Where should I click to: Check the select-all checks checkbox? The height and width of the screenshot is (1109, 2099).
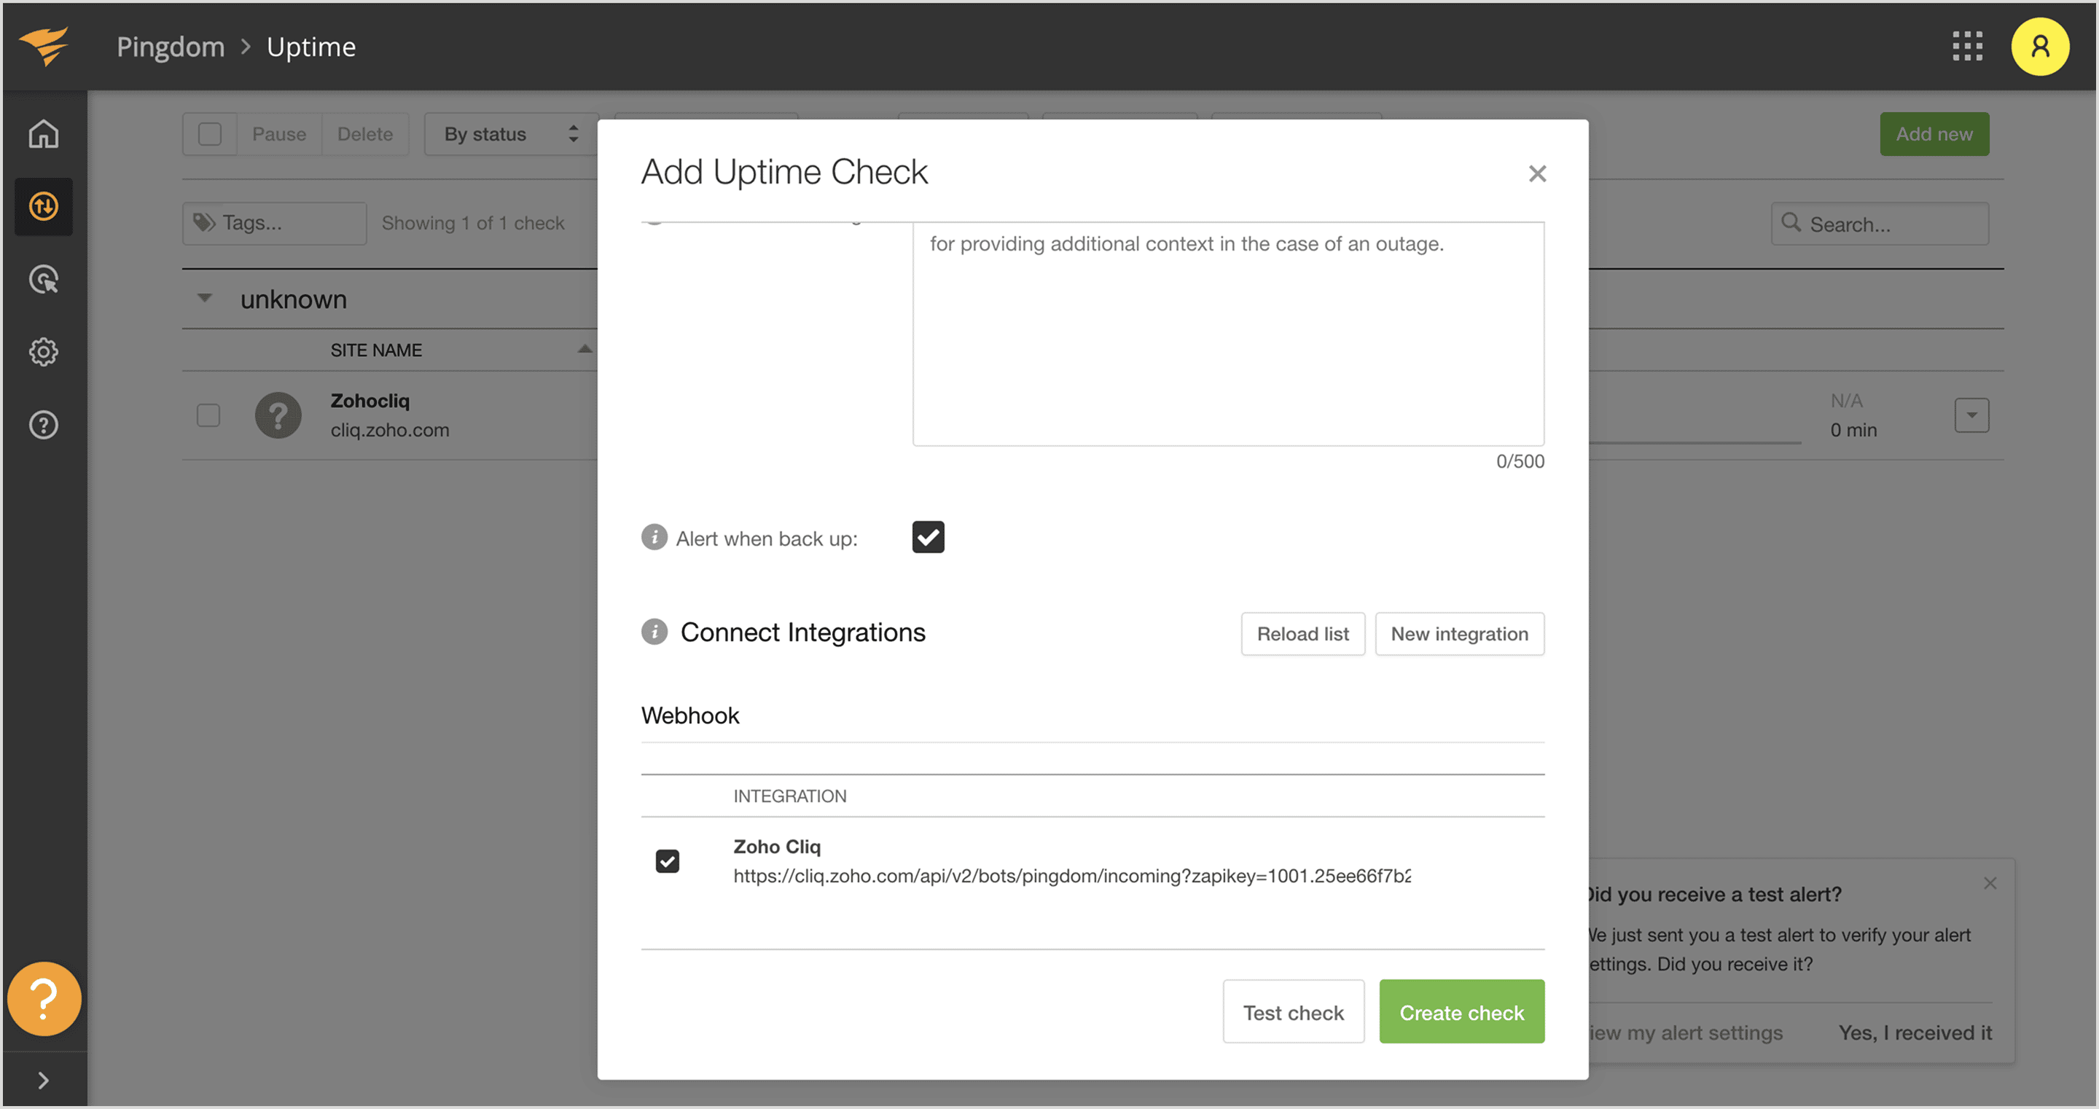pyautogui.click(x=209, y=135)
